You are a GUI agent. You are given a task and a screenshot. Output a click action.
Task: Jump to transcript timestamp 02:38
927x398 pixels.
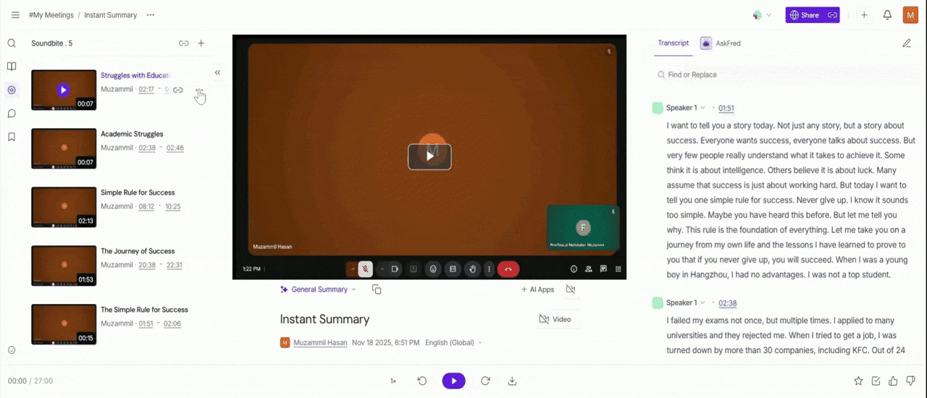pos(728,302)
